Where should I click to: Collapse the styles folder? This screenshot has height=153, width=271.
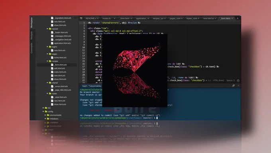click(47, 93)
